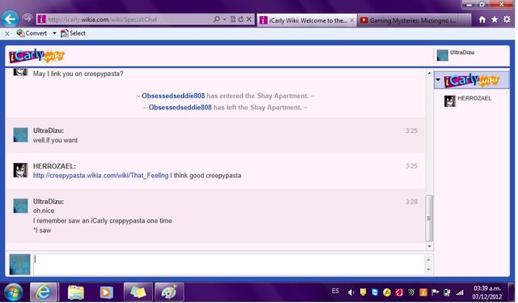Open favorites star icon

pos(495,19)
